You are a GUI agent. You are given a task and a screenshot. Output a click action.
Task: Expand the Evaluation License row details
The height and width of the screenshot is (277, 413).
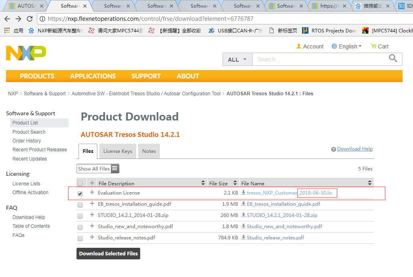[x=92, y=192]
